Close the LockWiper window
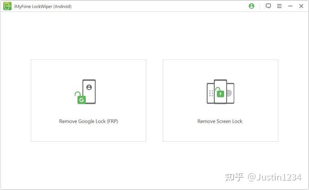The image size is (309, 190). click(x=301, y=6)
